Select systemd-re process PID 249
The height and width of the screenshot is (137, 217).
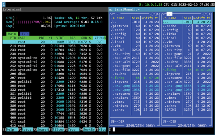(x=54, y=58)
